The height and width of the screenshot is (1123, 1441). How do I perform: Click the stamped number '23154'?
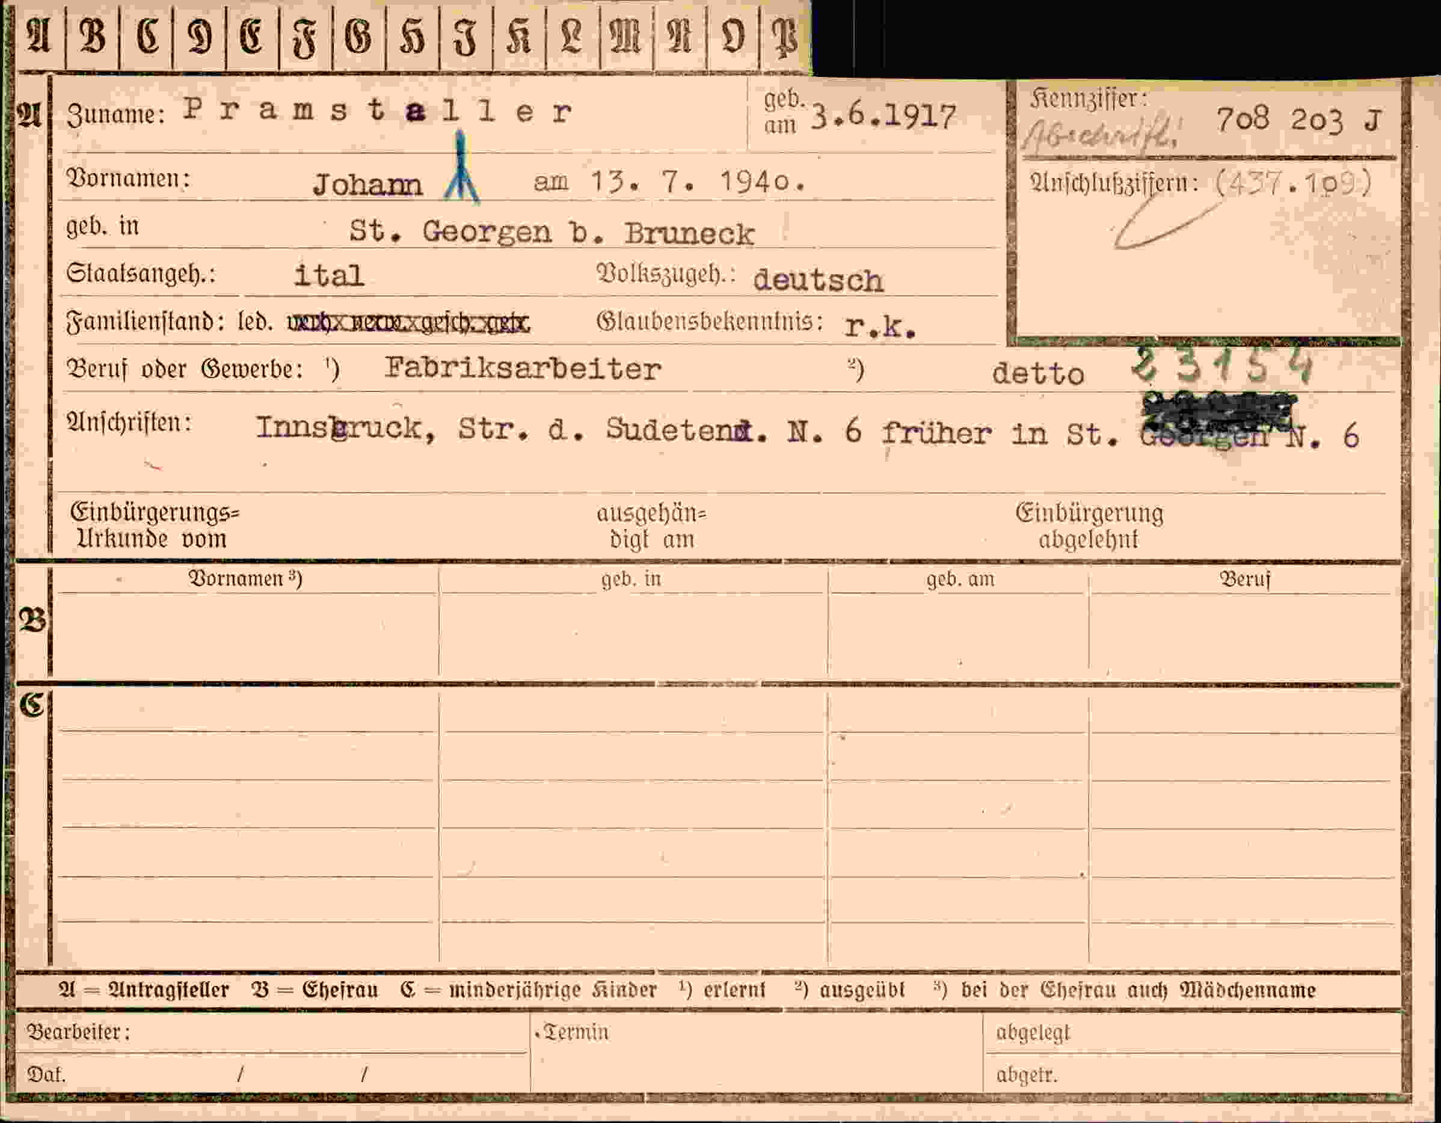click(x=1223, y=367)
